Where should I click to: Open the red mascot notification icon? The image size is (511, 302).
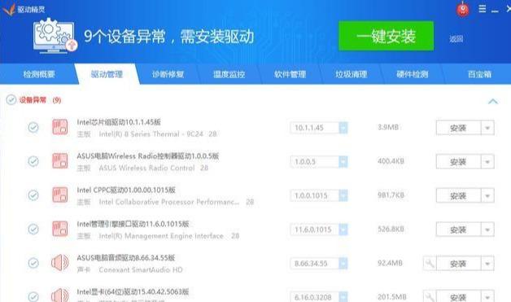click(x=463, y=9)
